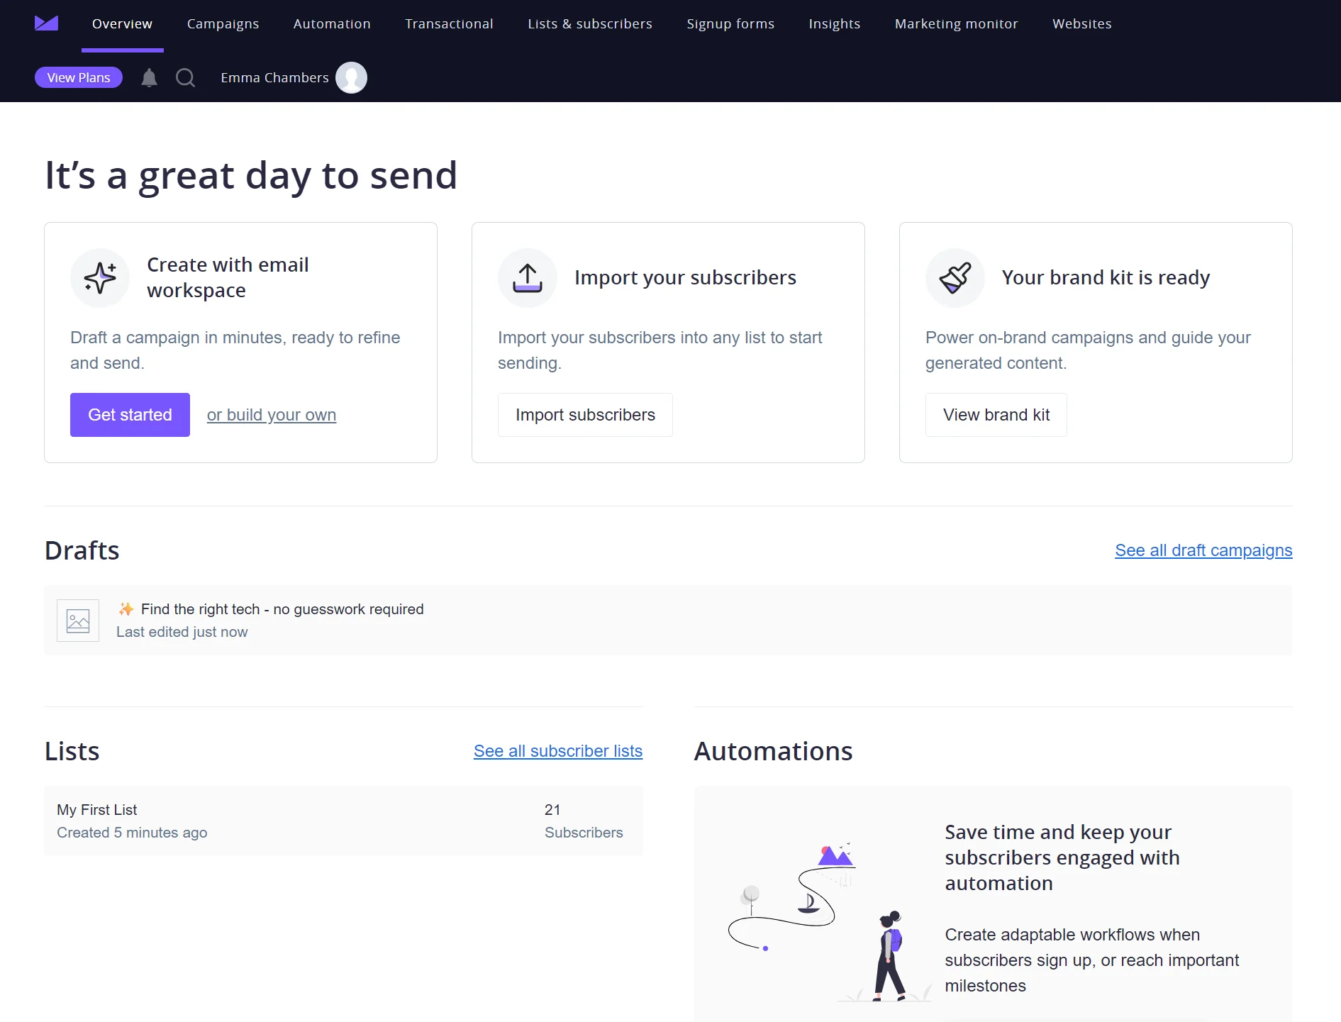Open the search magnifier icon
Viewport: 1341px width, 1022px height.
click(185, 77)
